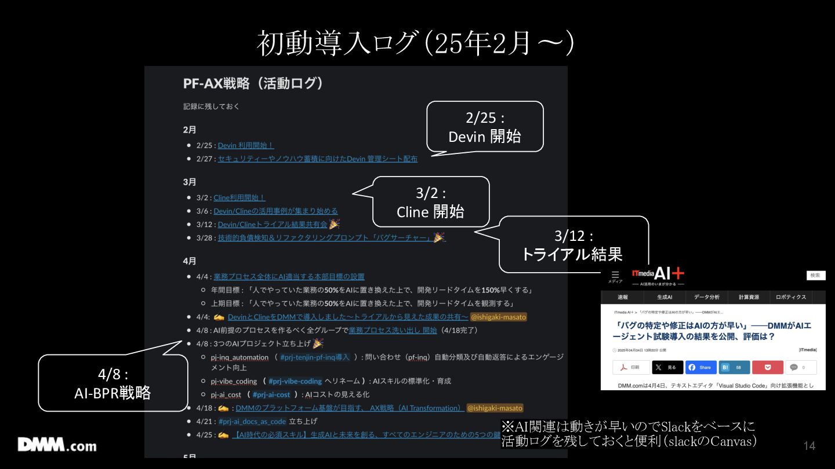The height and width of the screenshot is (469, 835).
Task: Click the writing hand emoji on 4/18 line
Action: pos(223,408)
